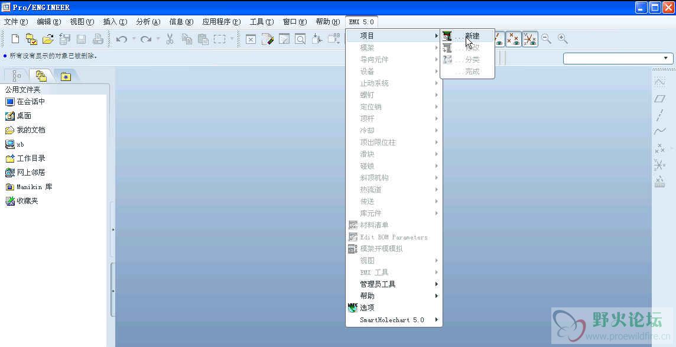The image size is (676, 347).
Task: Open the Redo history dropdown arrow
Action: point(158,39)
